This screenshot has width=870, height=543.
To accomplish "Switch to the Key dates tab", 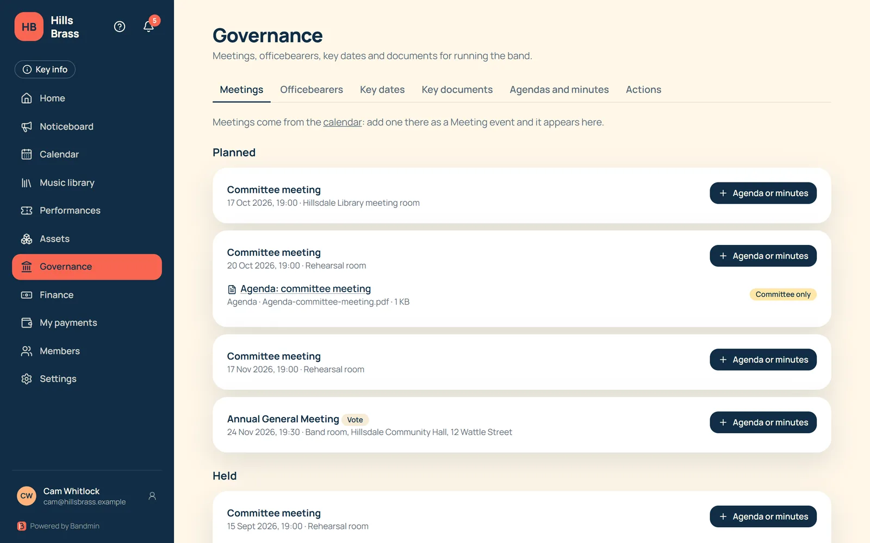I will pyautogui.click(x=382, y=90).
